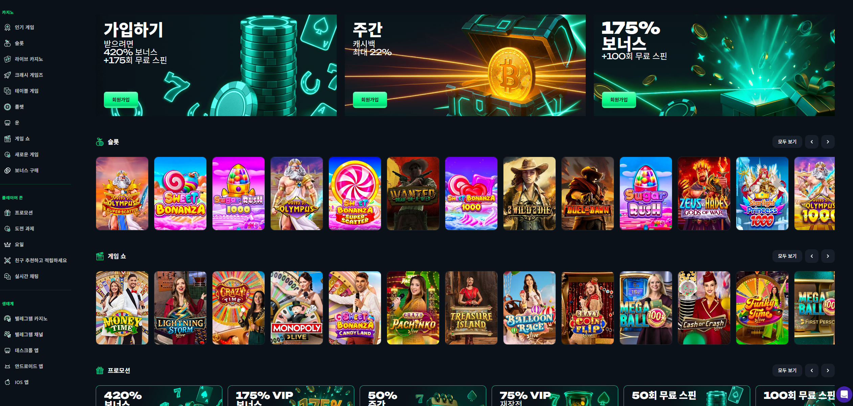
Task: Open the iOS app apple icon
Action: coord(7,382)
